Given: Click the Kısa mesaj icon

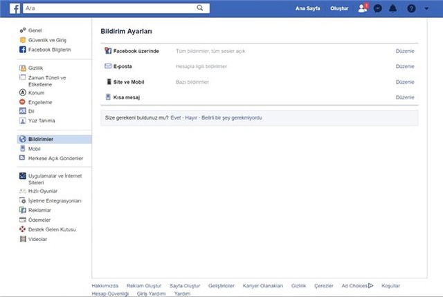Looking at the screenshot, I should tap(108, 97).
